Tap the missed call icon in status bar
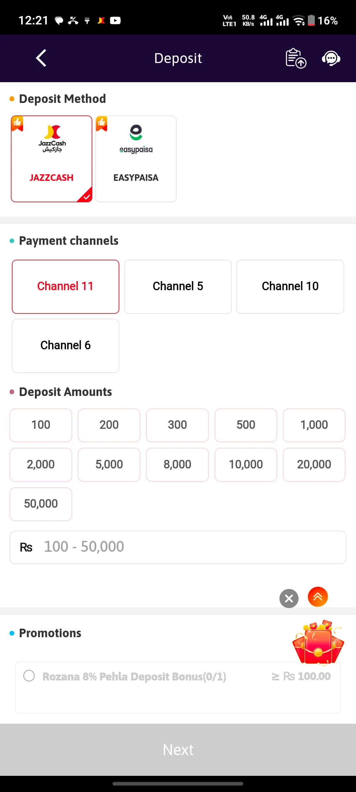356x792 pixels. point(73,21)
